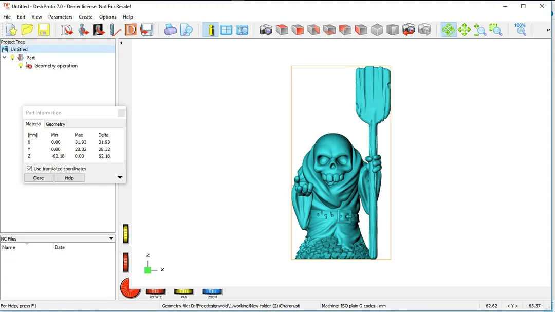Open the Parameters menu
The height and width of the screenshot is (312, 555).
coord(60,17)
